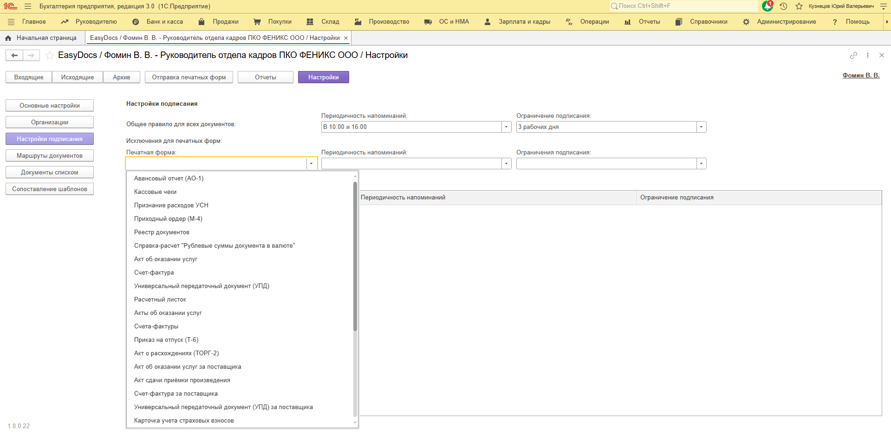This screenshot has width=891, height=436.
Task: Expand the general Периодичность напоминаний dropdown
Action: click(x=506, y=127)
